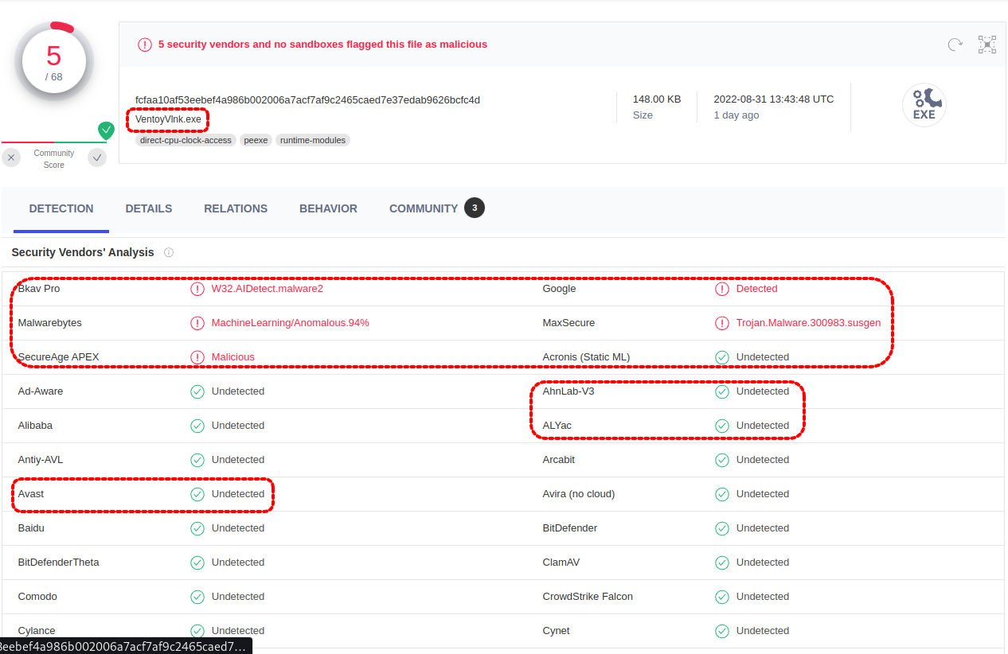Click Avast undetected check icon
The height and width of the screenshot is (654, 1008).
point(197,494)
